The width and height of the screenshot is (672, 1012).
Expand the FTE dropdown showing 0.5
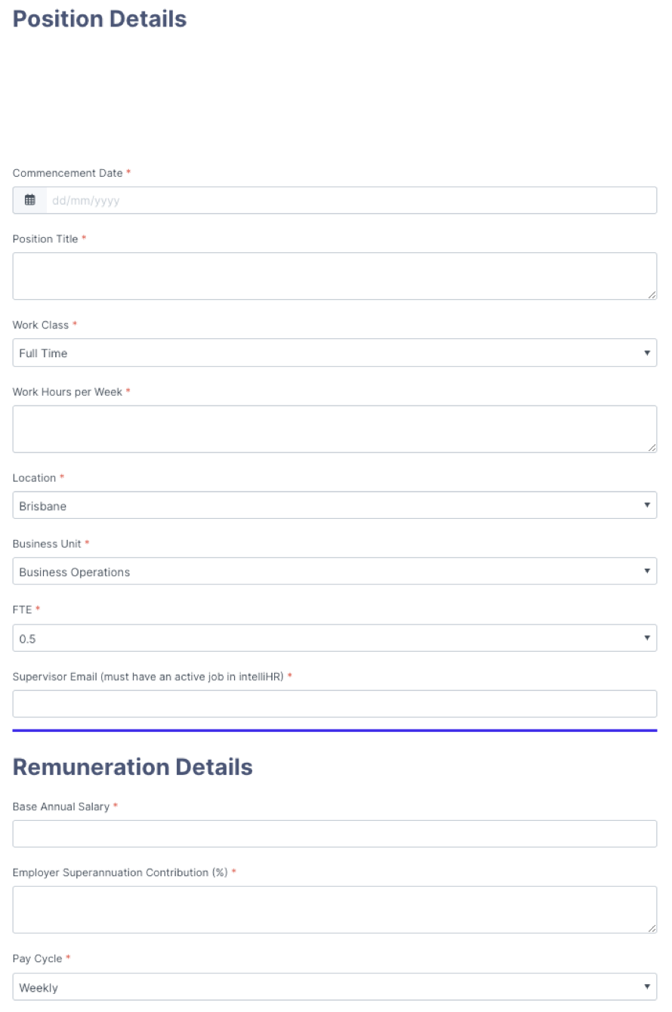coord(334,638)
